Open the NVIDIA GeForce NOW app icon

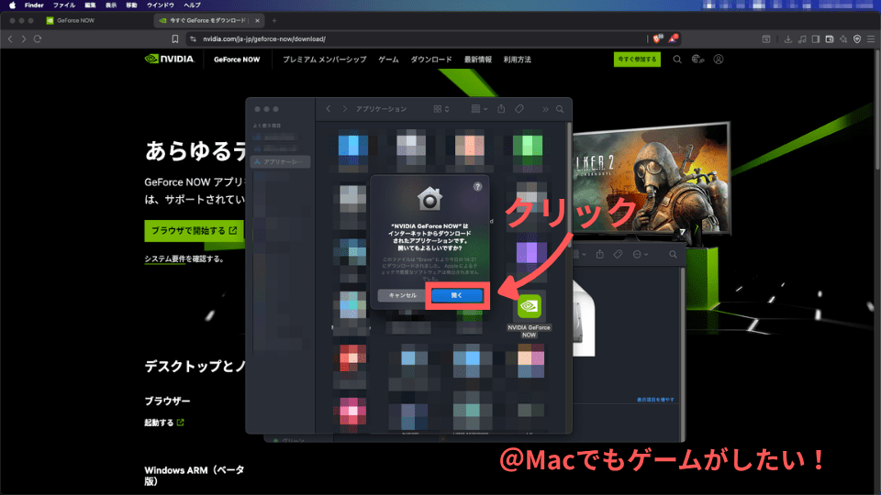coord(529,307)
